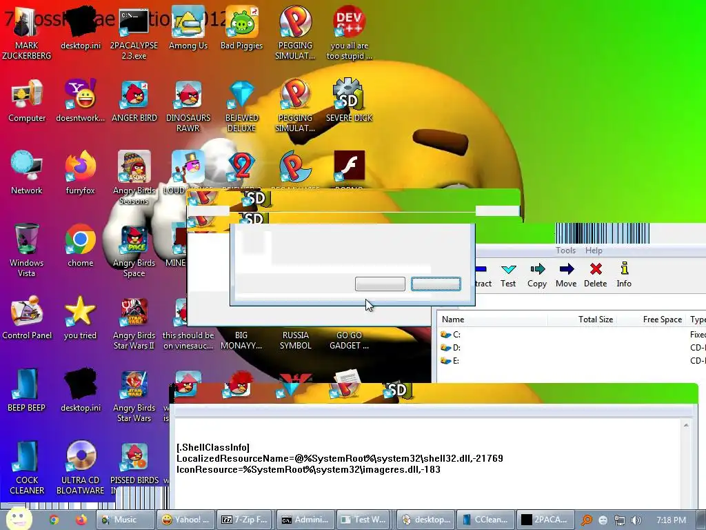
Task: Select the GO GO GADGET... desktop label
Action: [349, 340]
